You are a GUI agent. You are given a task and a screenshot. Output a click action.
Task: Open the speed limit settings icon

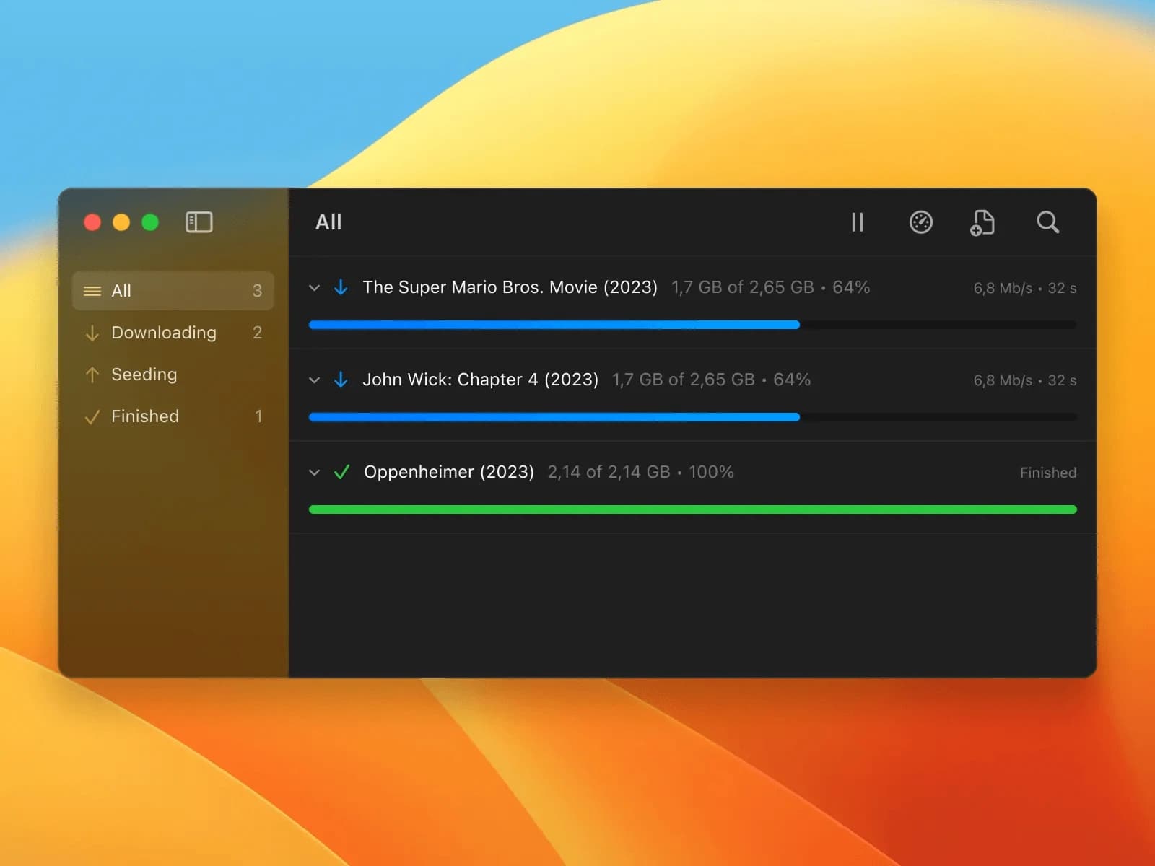(920, 223)
